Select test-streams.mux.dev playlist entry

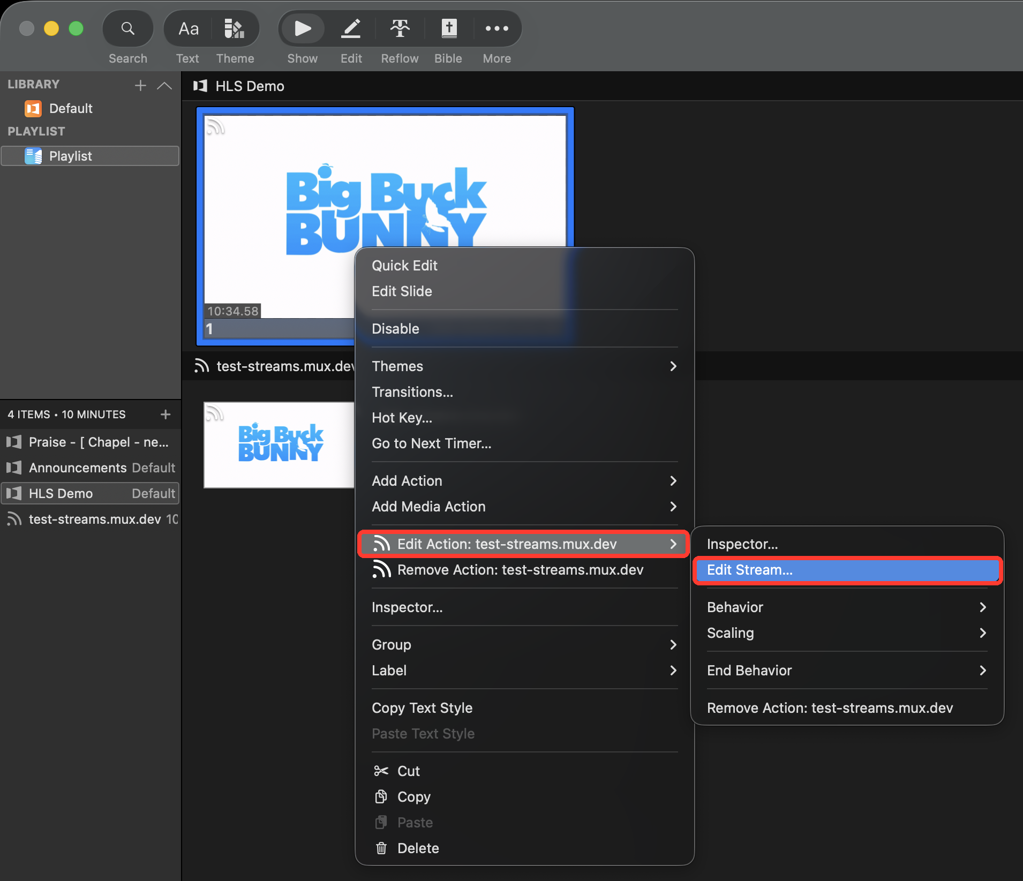click(x=90, y=519)
